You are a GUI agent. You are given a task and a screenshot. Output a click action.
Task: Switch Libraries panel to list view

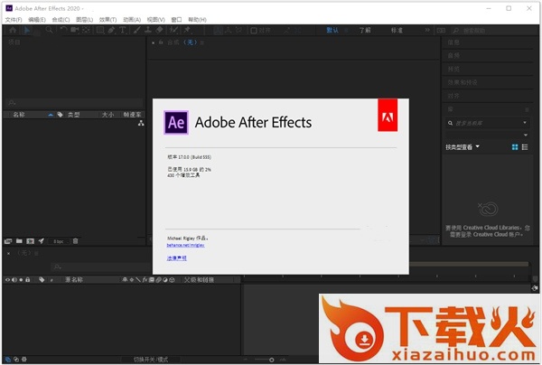pyautogui.click(x=525, y=147)
